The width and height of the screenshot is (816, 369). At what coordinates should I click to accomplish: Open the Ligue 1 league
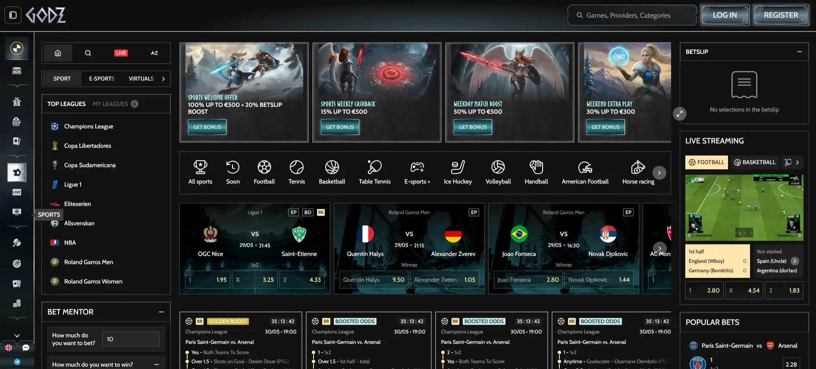click(x=106, y=185)
